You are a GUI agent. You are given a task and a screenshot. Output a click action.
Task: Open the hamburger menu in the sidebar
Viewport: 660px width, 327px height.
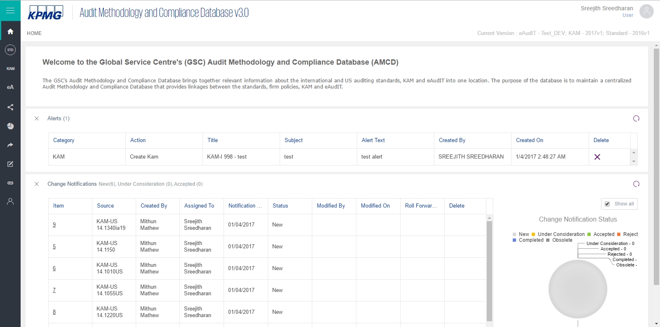(10, 11)
